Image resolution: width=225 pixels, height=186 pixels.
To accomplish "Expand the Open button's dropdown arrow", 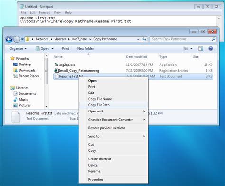I will tap(53, 48).
